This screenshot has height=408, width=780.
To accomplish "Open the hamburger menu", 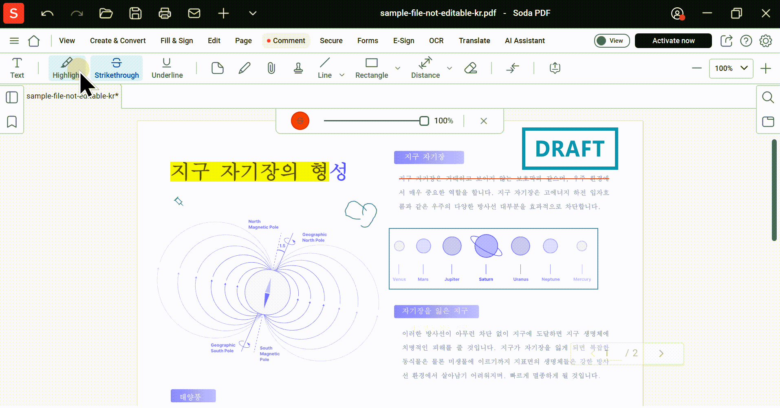I will click(x=14, y=41).
